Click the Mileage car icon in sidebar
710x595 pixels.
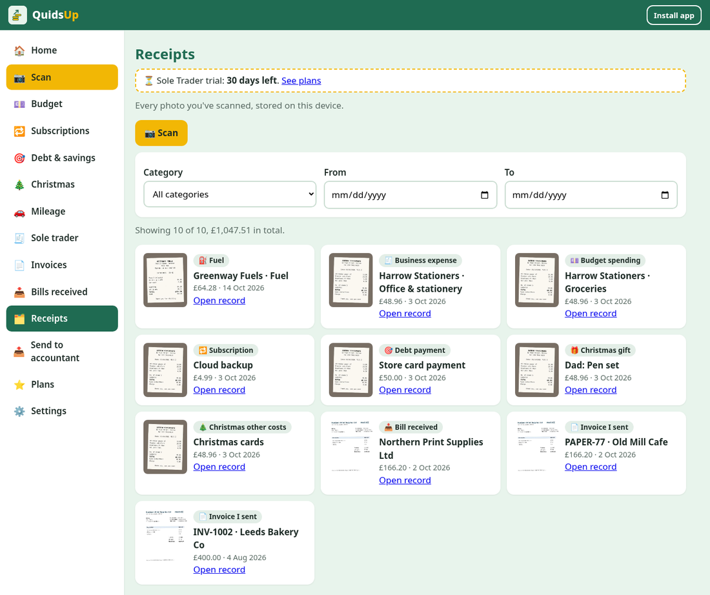(19, 212)
